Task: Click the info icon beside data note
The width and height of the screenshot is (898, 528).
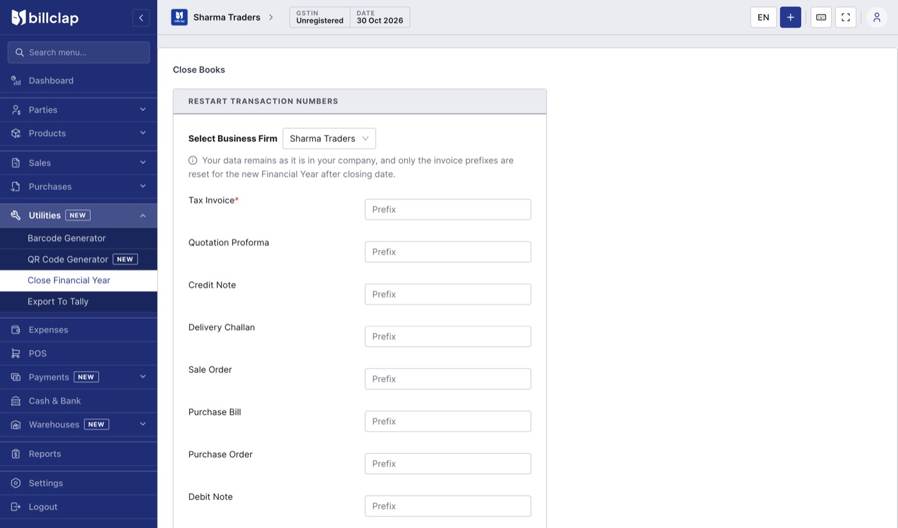Action: click(x=192, y=160)
